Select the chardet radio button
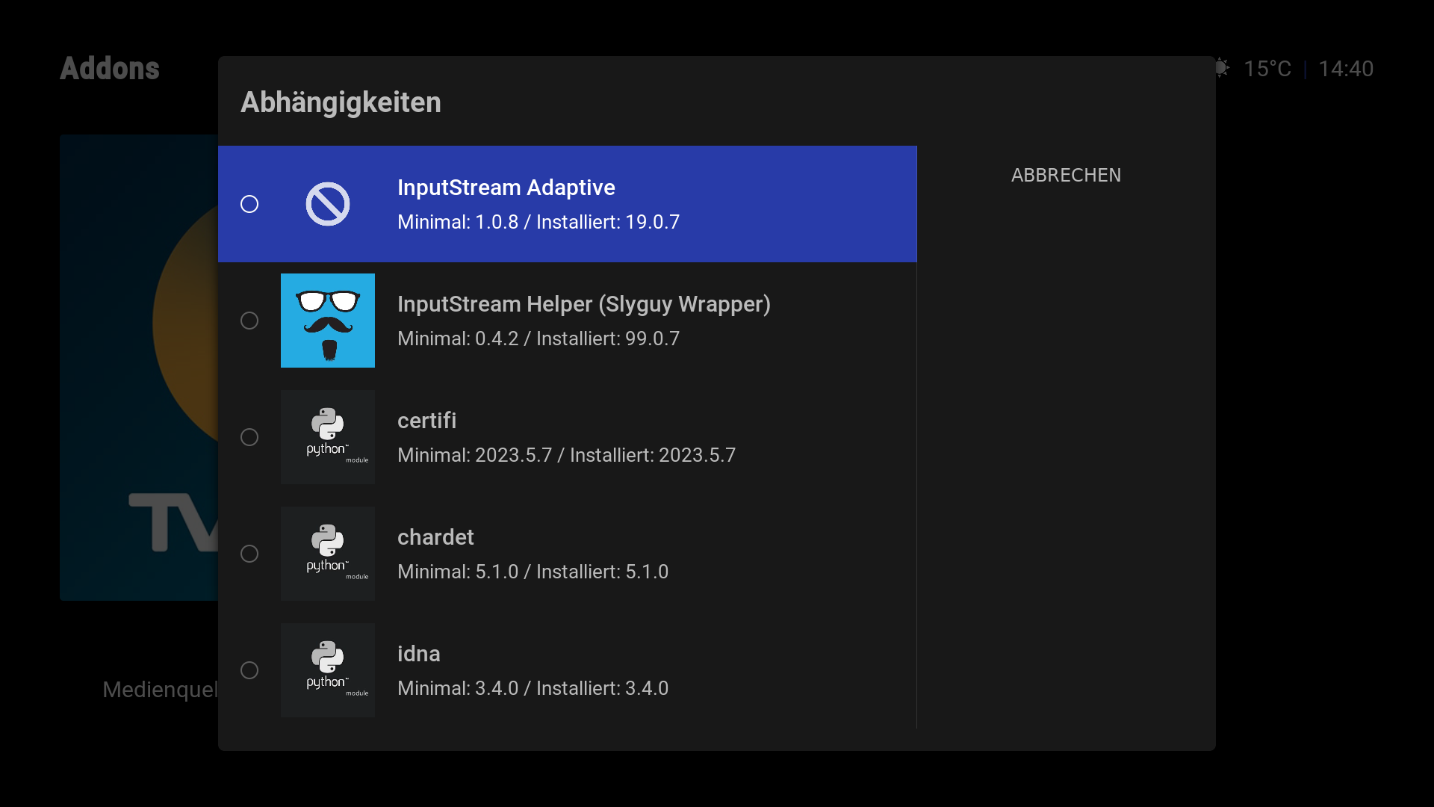Viewport: 1434px width, 807px height. [x=249, y=554]
